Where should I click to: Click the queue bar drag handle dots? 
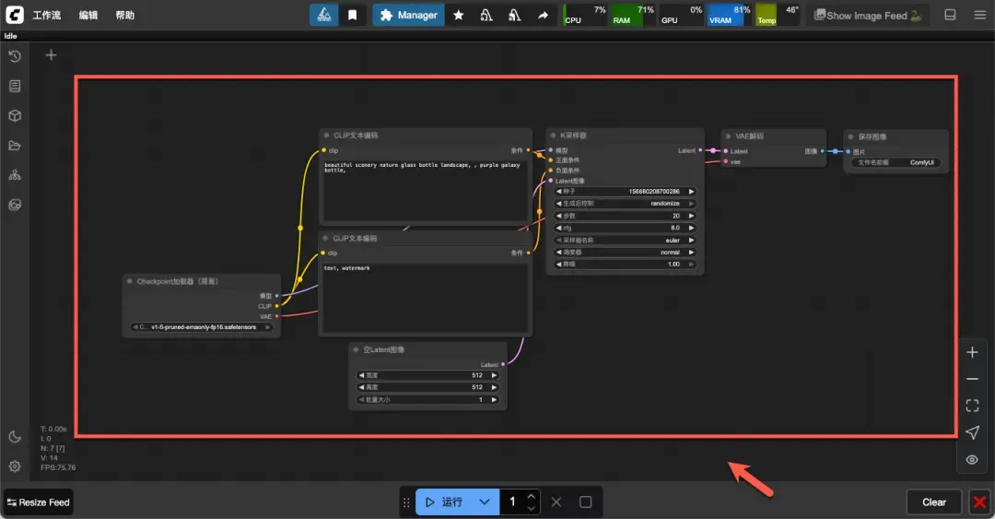pyautogui.click(x=407, y=501)
